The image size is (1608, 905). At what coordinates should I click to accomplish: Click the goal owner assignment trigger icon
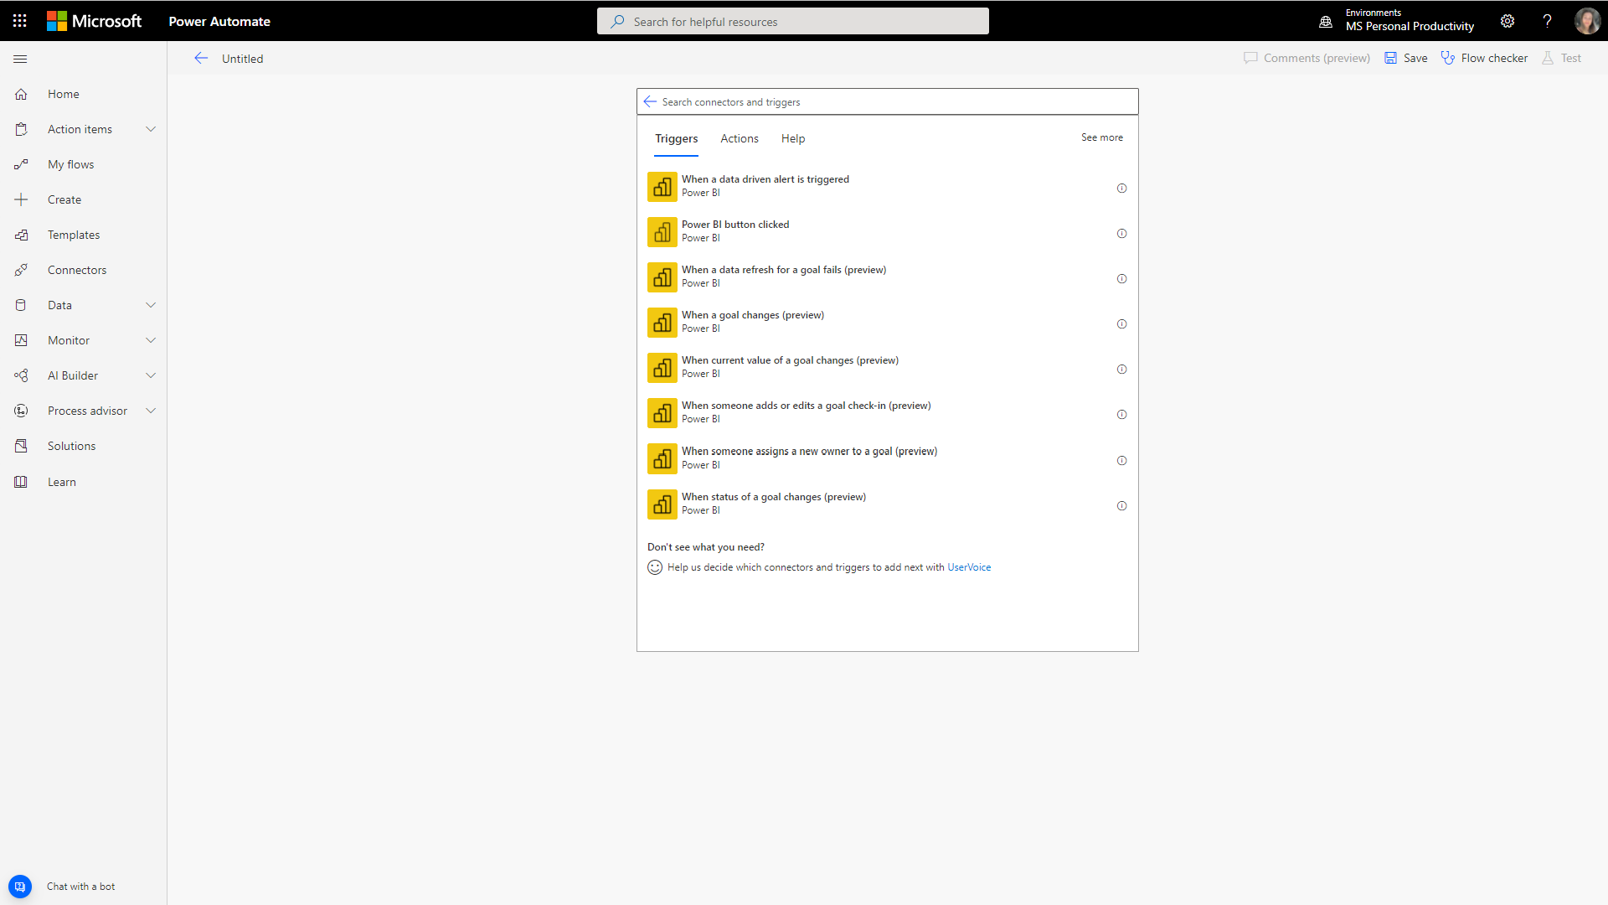[662, 458]
